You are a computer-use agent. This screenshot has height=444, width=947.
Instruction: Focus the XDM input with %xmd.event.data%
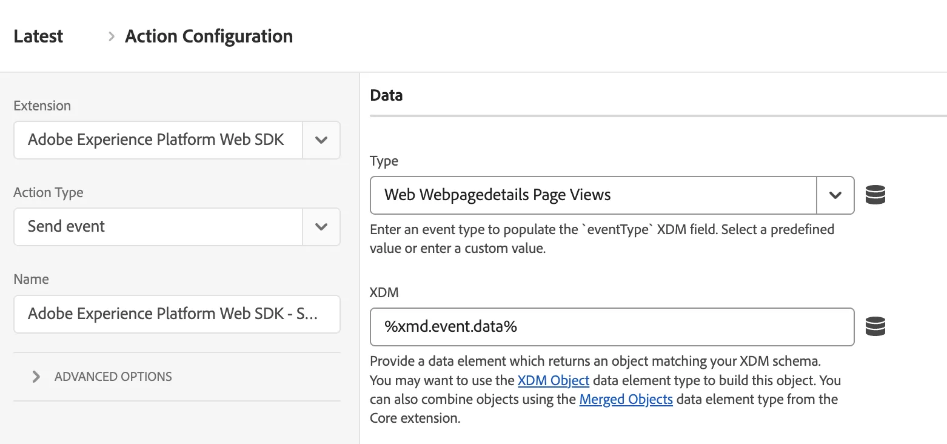612,327
